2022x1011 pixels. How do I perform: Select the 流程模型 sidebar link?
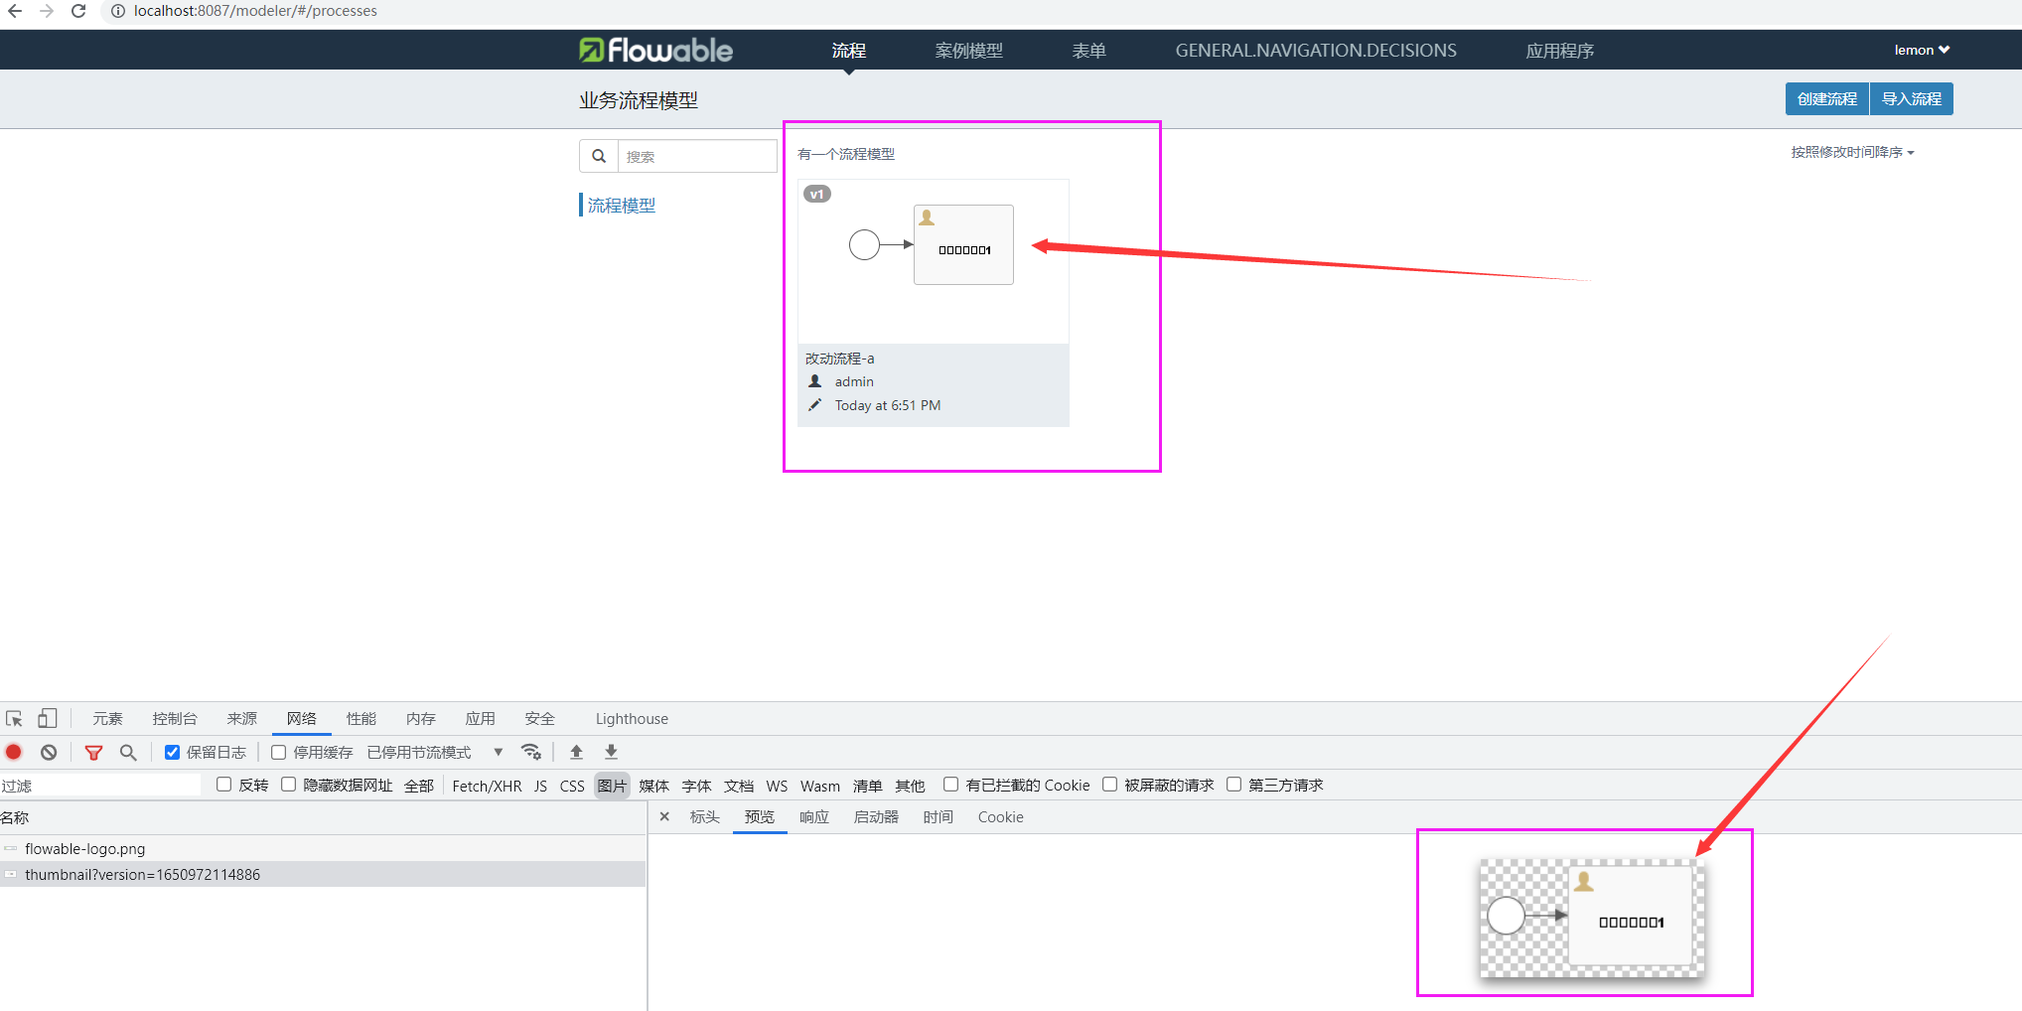pyautogui.click(x=622, y=205)
